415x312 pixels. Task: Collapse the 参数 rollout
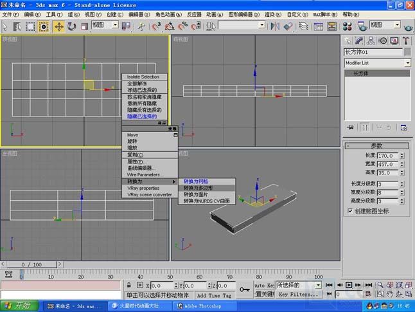(x=377, y=145)
